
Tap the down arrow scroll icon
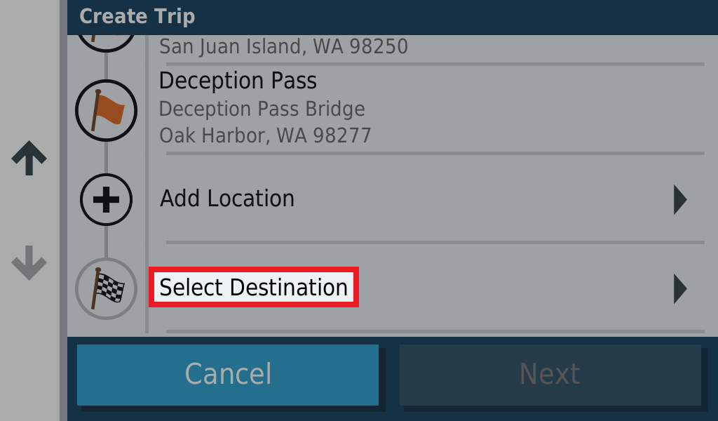(x=29, y=263)
